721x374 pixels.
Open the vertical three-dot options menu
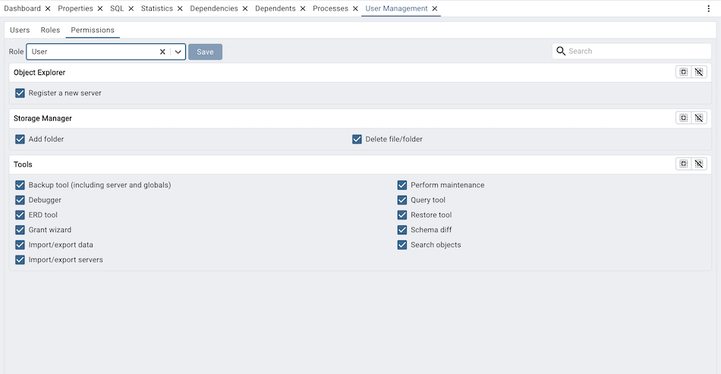[708, 8]
